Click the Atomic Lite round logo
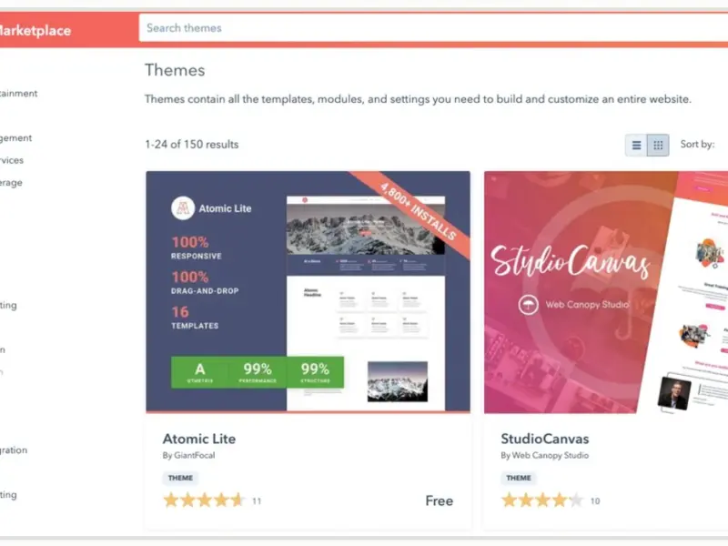The height and width of the screenshot is (546, 728). click(x=183, y=208)
